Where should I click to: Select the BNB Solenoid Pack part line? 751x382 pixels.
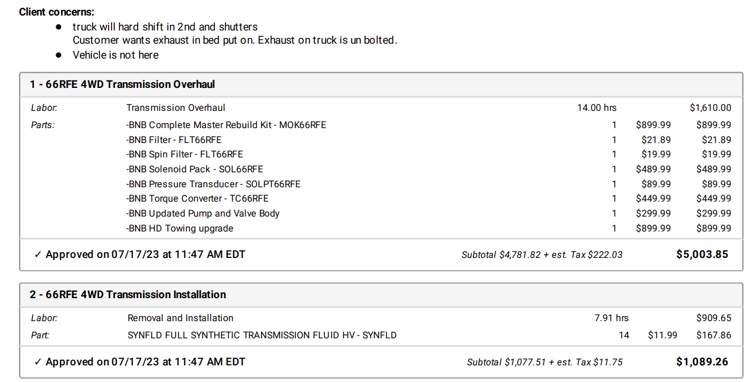click(x=195, y=169)
